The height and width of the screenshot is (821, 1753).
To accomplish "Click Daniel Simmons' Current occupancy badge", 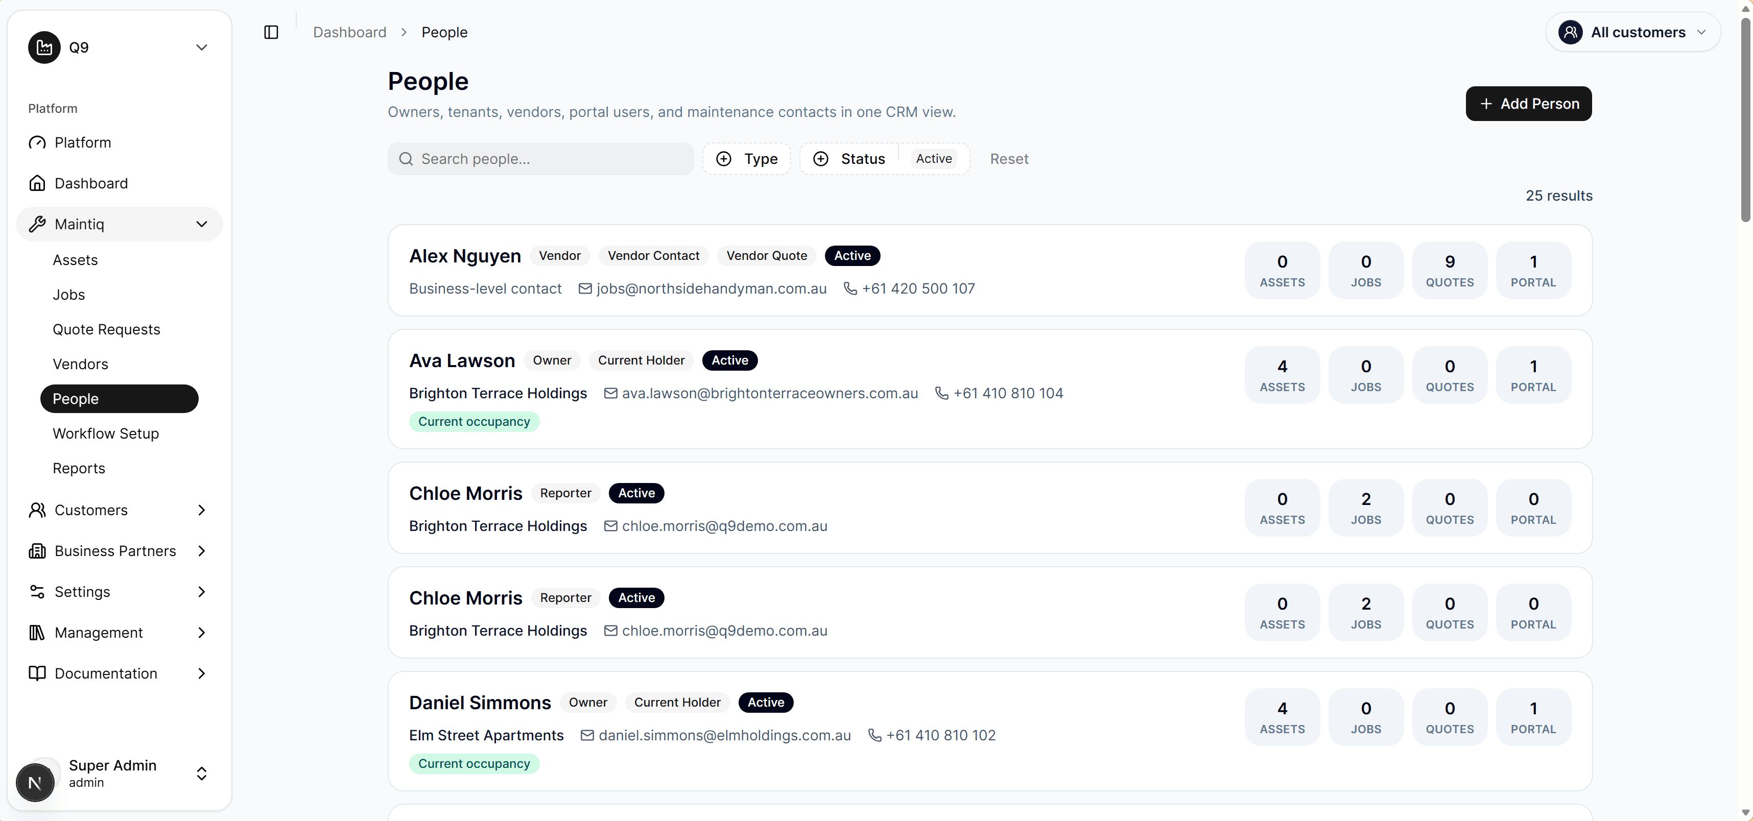I will pyautogui.click(x=473, y=763).
